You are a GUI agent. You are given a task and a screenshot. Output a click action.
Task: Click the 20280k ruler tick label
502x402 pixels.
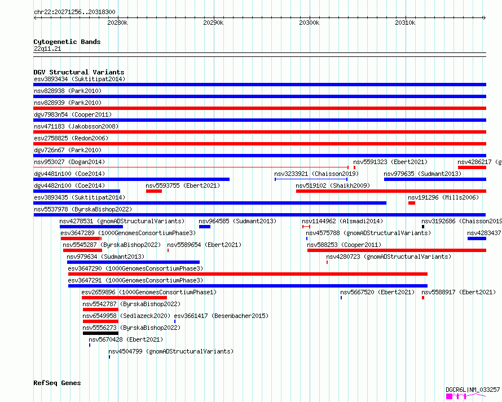click(x=117, y=23)
